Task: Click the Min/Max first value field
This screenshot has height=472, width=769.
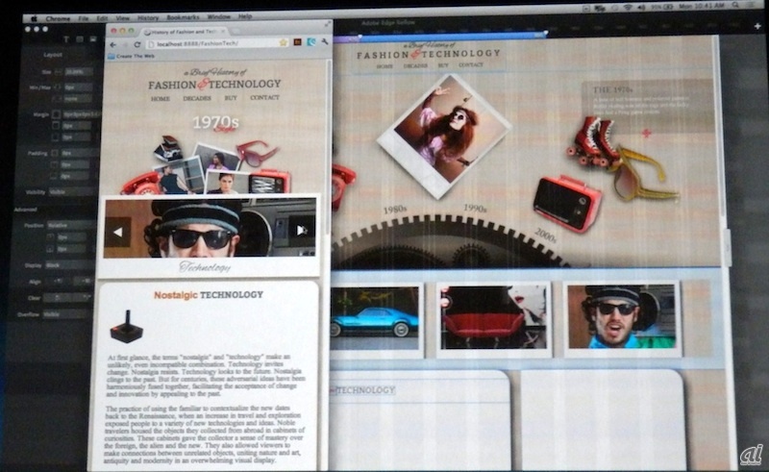Action: [78, 87]
